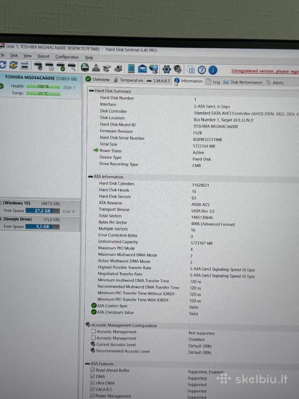299x399 pixels.
Task: Collapse the Hard Disk Summary section
Action: 92,90
